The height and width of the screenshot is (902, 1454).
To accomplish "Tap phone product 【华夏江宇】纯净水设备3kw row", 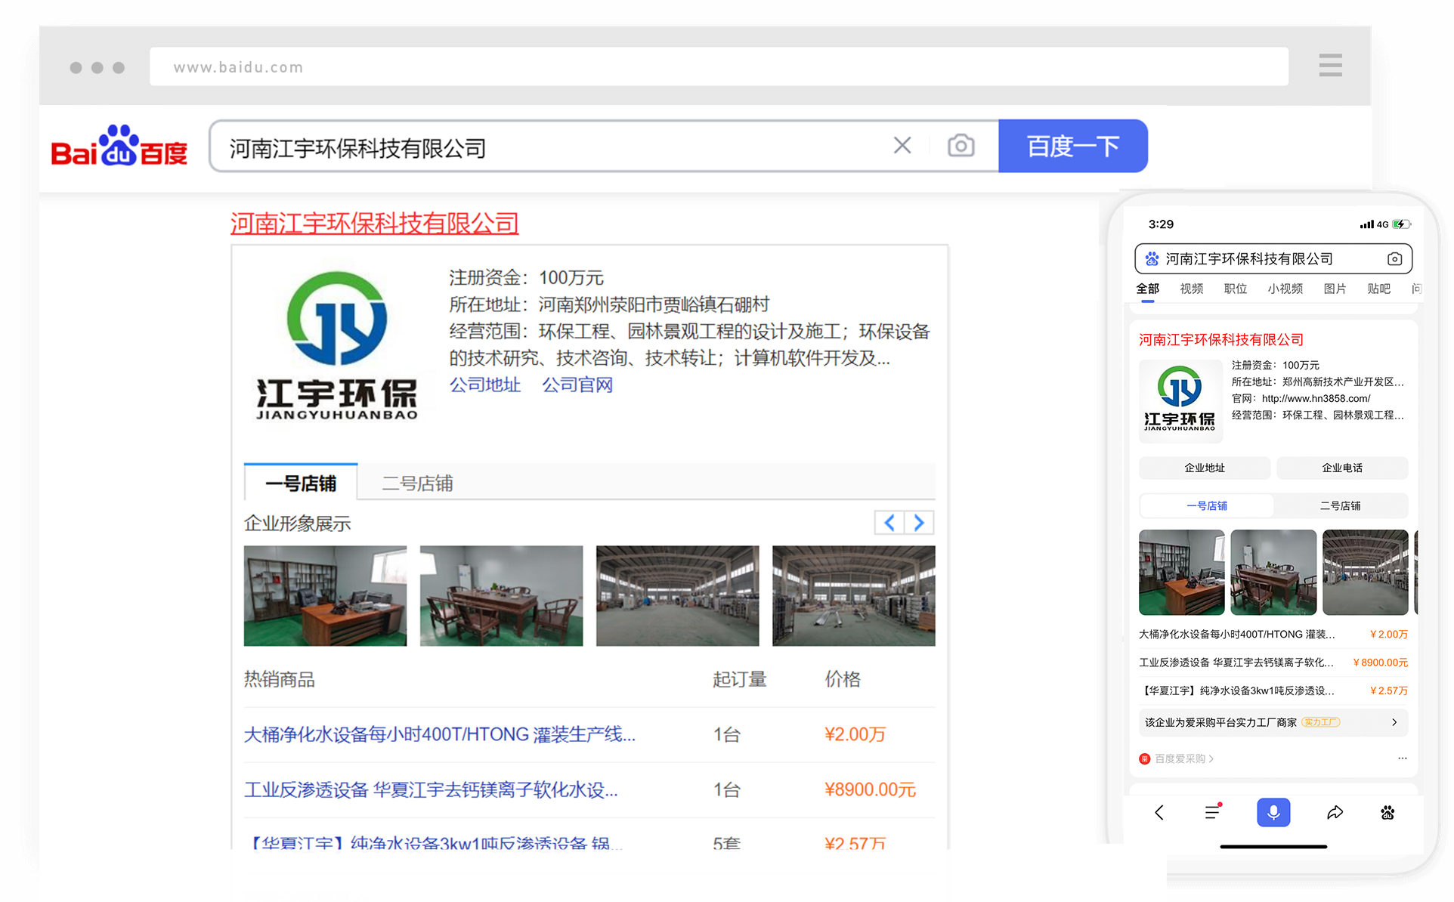I will coord(1273,690).
